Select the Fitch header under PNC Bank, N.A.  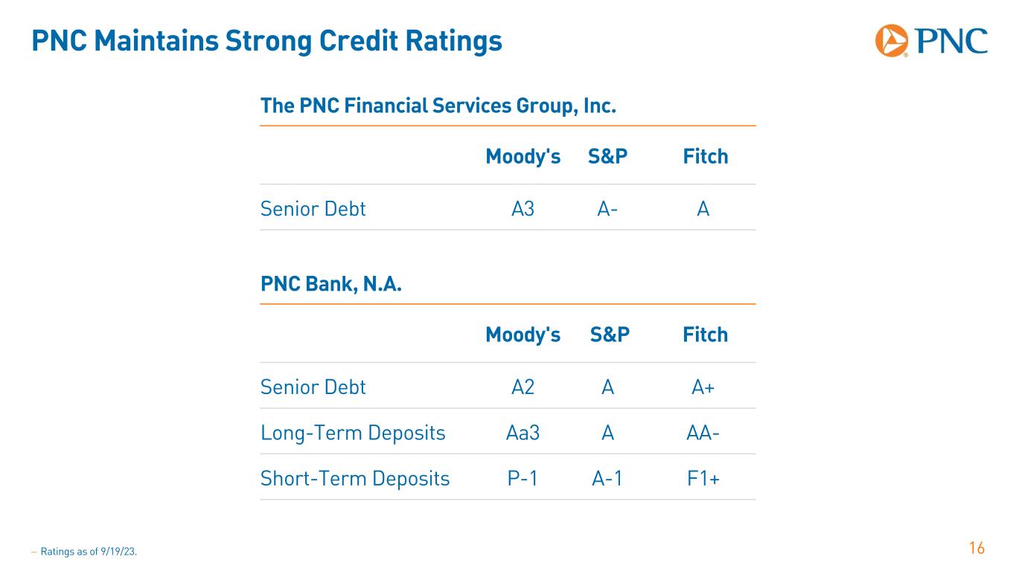705,335
